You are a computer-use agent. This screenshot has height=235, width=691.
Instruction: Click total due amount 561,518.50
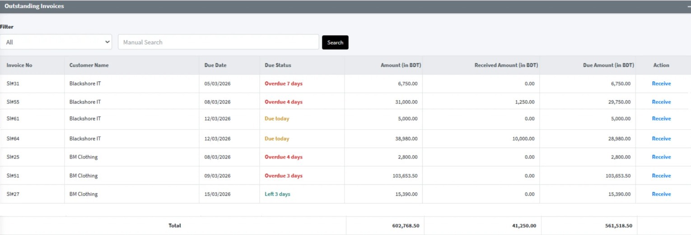click(619, 226)
